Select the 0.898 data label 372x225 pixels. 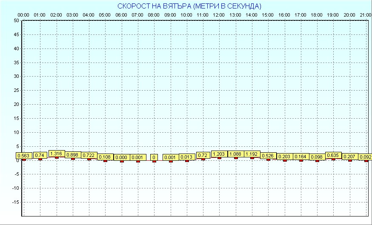coord(73,155)
